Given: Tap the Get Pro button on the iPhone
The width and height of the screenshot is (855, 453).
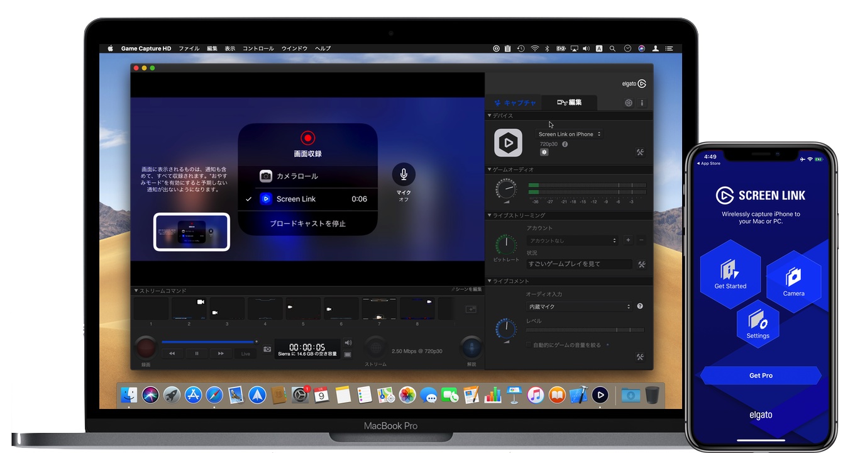Looking at the screenshot, I should tap(761, 376).
